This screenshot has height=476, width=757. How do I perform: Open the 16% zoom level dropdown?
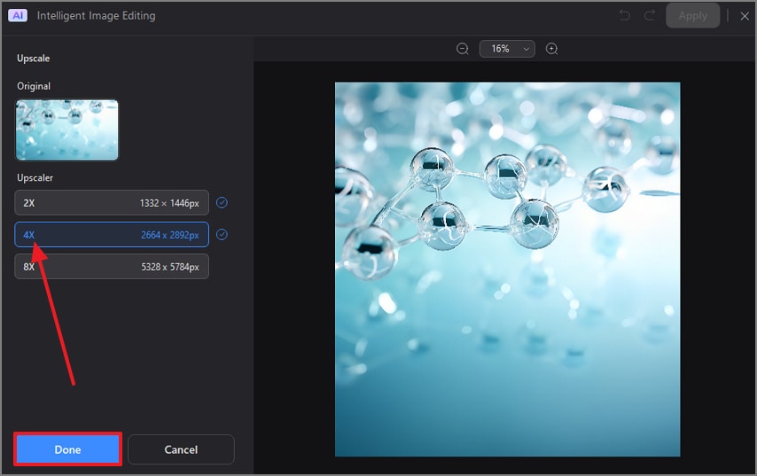coord(507,49)
